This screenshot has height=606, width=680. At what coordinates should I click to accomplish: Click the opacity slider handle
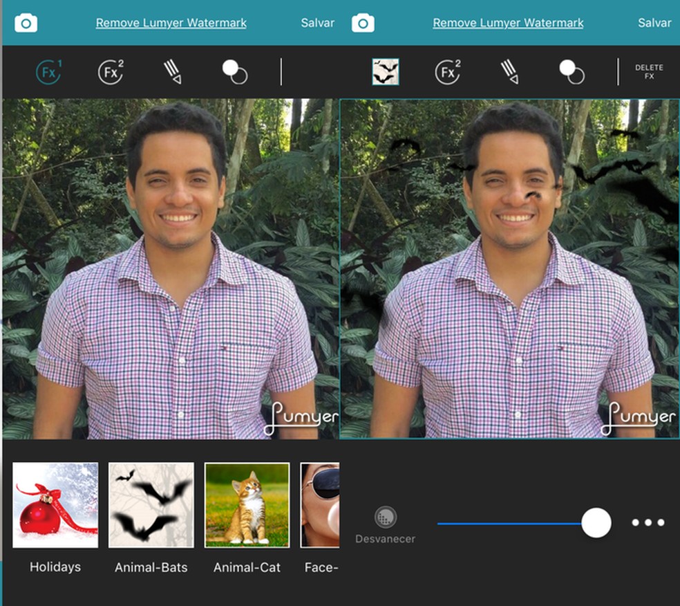596,523
